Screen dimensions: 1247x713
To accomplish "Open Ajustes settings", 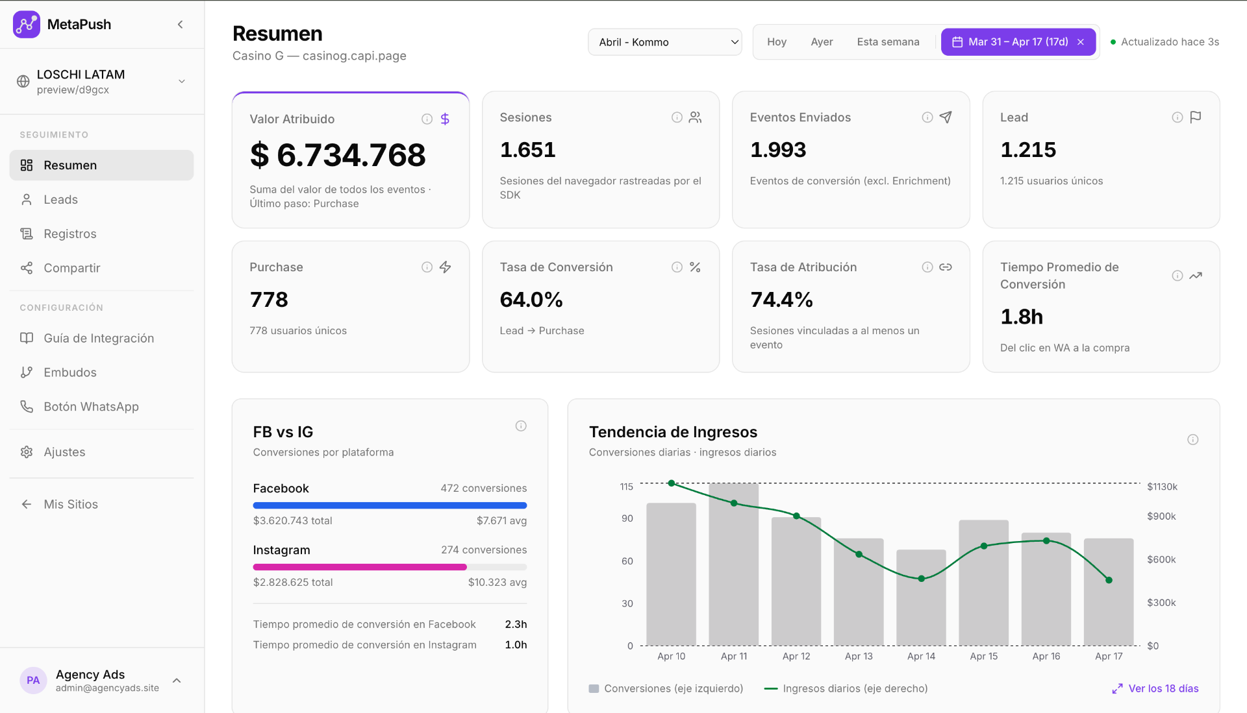I will click(64, 452).
